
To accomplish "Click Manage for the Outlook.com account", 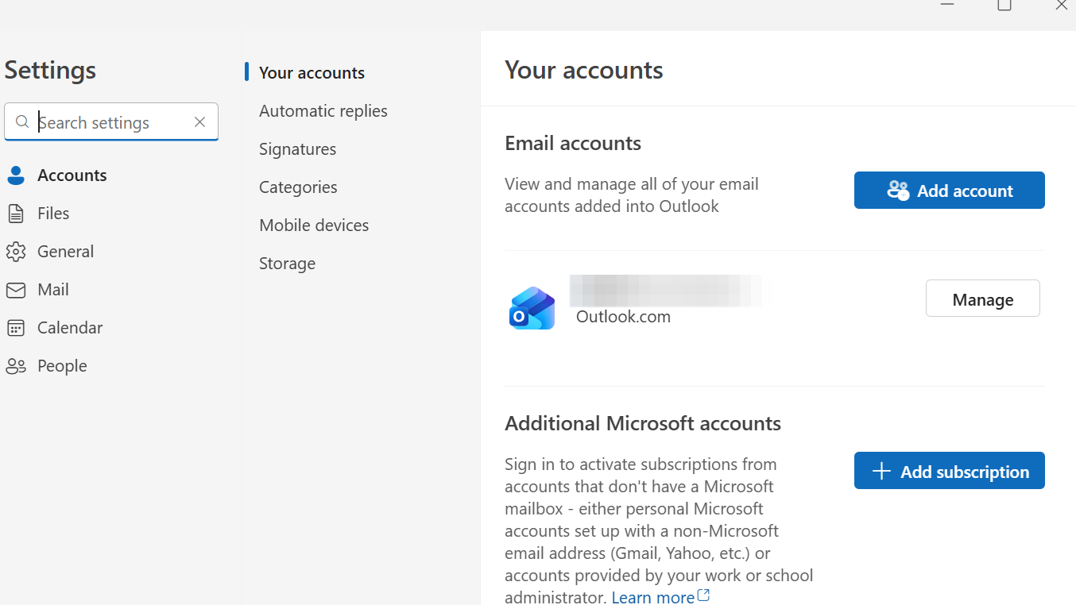I will (982, 299).
